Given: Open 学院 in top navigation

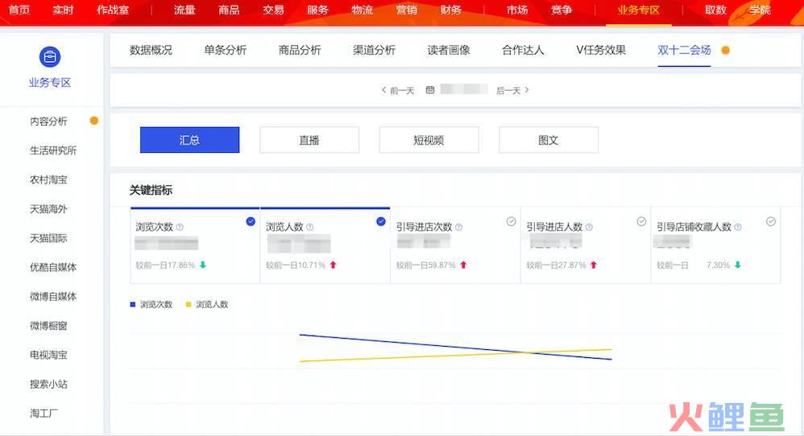Looking at the screenshot, I should click(760, 10).
